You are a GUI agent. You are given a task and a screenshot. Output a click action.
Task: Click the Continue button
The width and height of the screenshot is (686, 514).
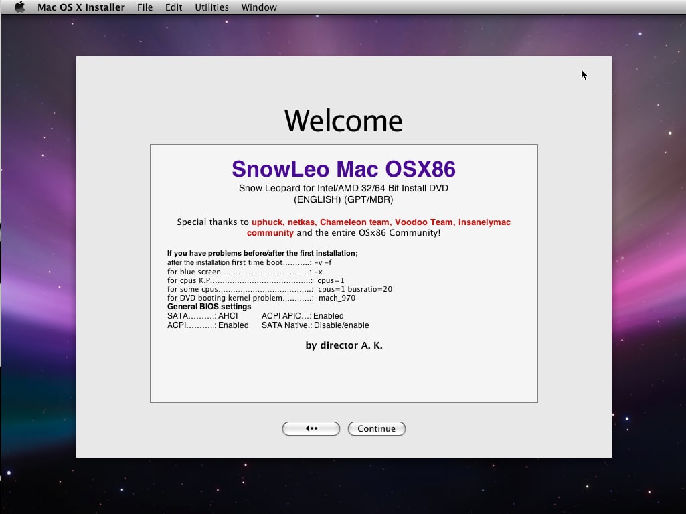[x=376, y=429]
